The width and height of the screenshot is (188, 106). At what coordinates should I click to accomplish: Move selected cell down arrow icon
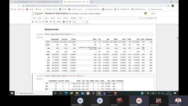pos(54,22)
